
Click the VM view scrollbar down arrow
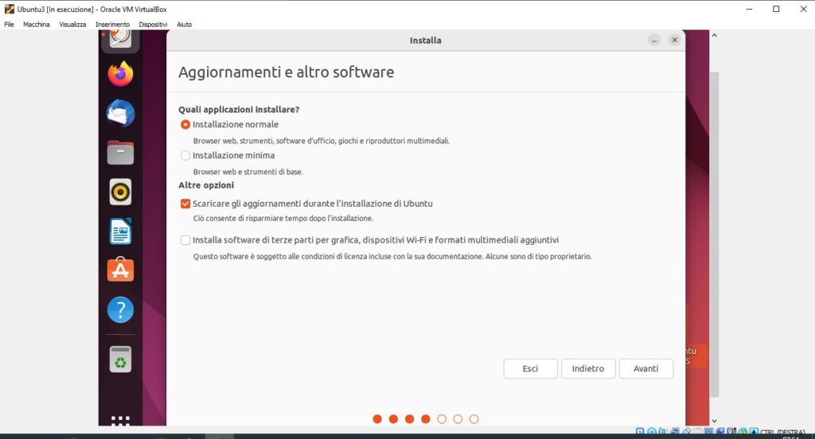click(x=714, y=421)
